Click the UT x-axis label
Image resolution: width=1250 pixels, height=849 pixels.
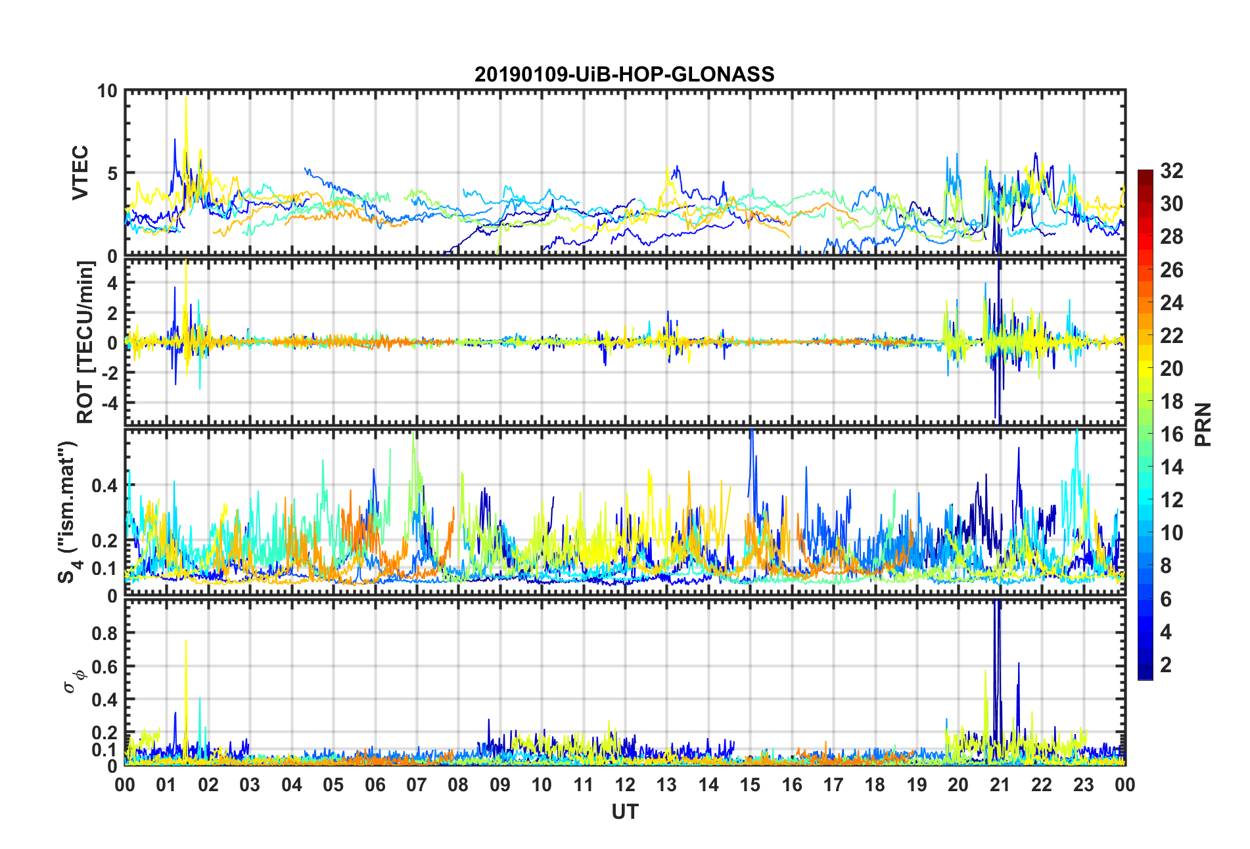[x=624, y=812]
